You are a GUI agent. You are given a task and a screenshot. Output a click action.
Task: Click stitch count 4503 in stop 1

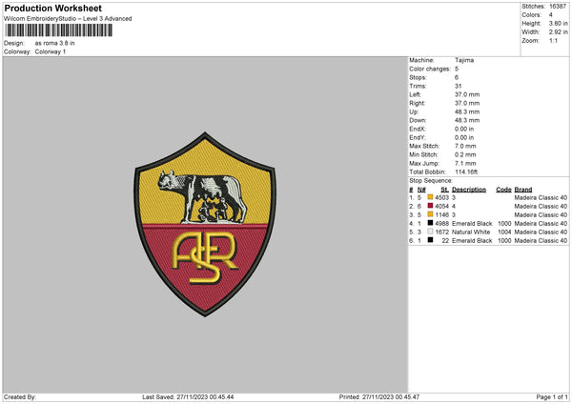(442, 197)
